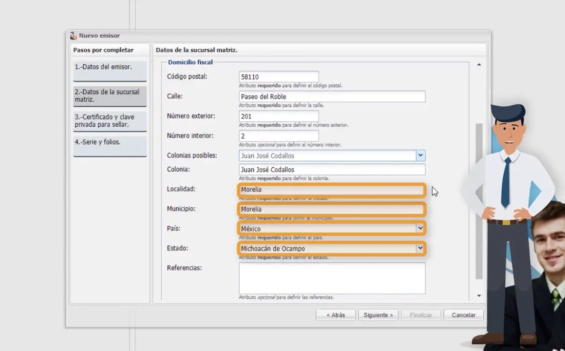Screen dimensions: 565x351
Task: Expand the Estado dropdown list
Action: [x=420, y=249]
